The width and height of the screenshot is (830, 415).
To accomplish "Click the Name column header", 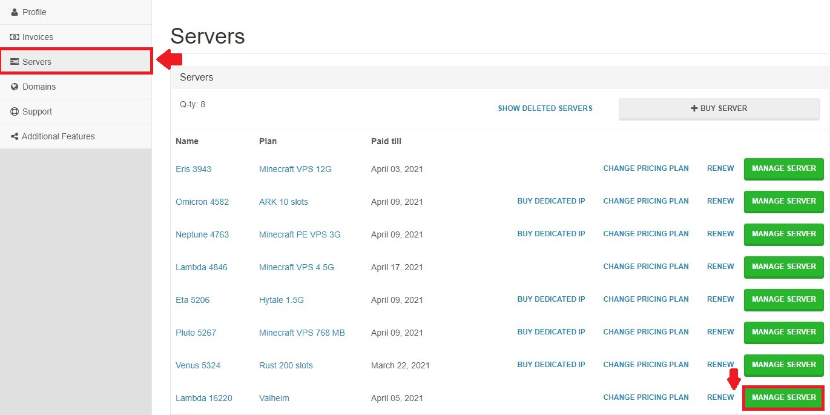I will pos(186,141).
